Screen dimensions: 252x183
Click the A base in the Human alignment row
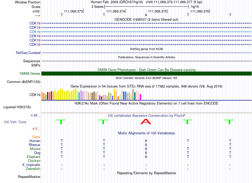146,141
